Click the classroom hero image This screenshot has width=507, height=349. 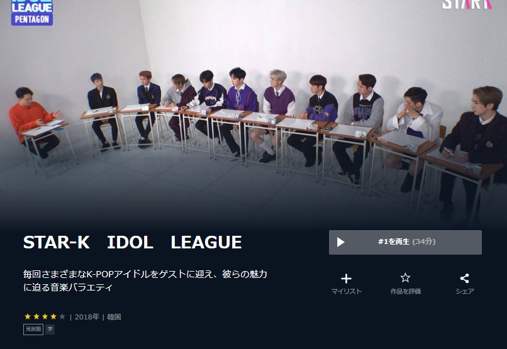pyautogui.click(x=253, y=113)
